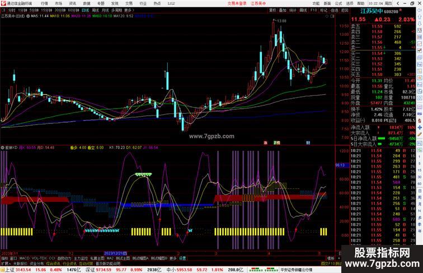The image size is (423, 273).
Task: Open the 帮助 menu
Action: coord(361,3)
